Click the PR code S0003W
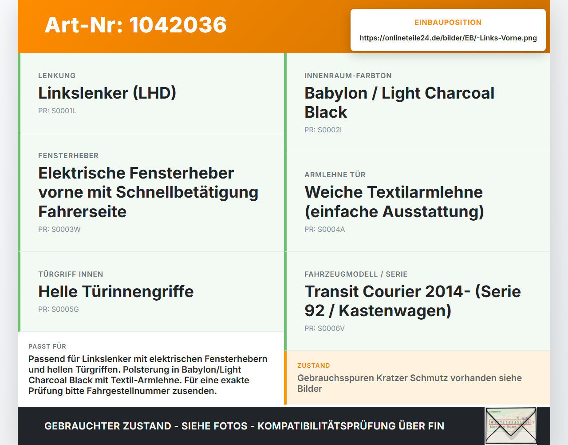This screenshot has width=568, height=445. click(59, 230)
